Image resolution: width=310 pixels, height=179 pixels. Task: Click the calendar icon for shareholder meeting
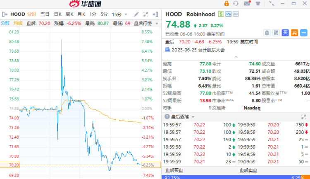167,49
